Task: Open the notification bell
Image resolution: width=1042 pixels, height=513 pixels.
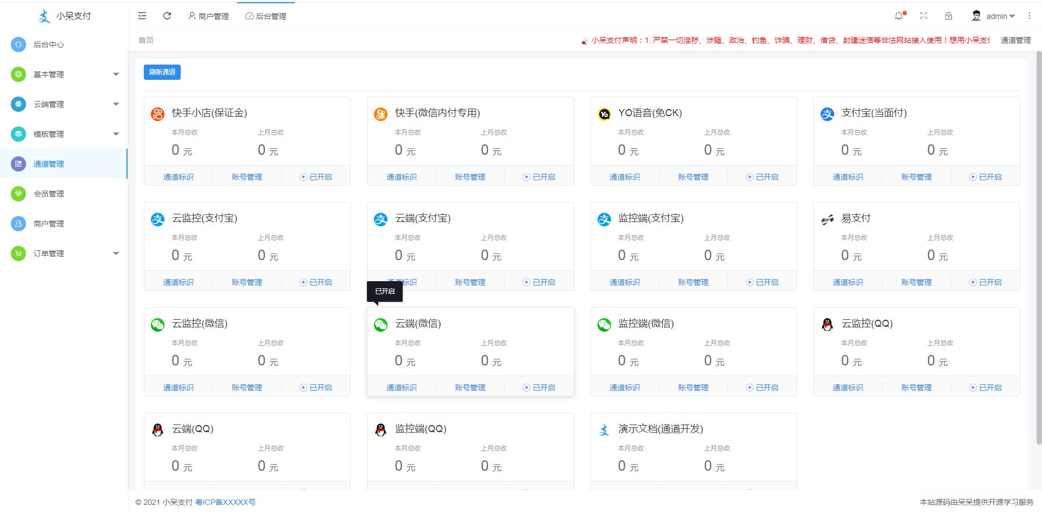Action: [x=899, y=16]
